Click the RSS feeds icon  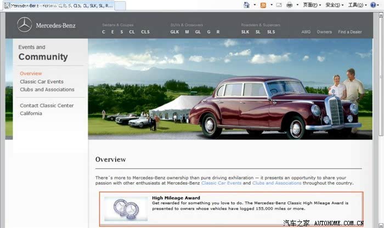(263, 5)
